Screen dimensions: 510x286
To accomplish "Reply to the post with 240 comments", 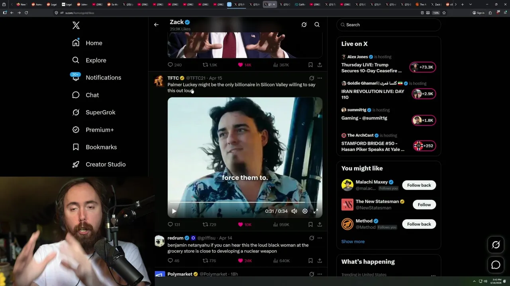I will [x=175, y=65].
